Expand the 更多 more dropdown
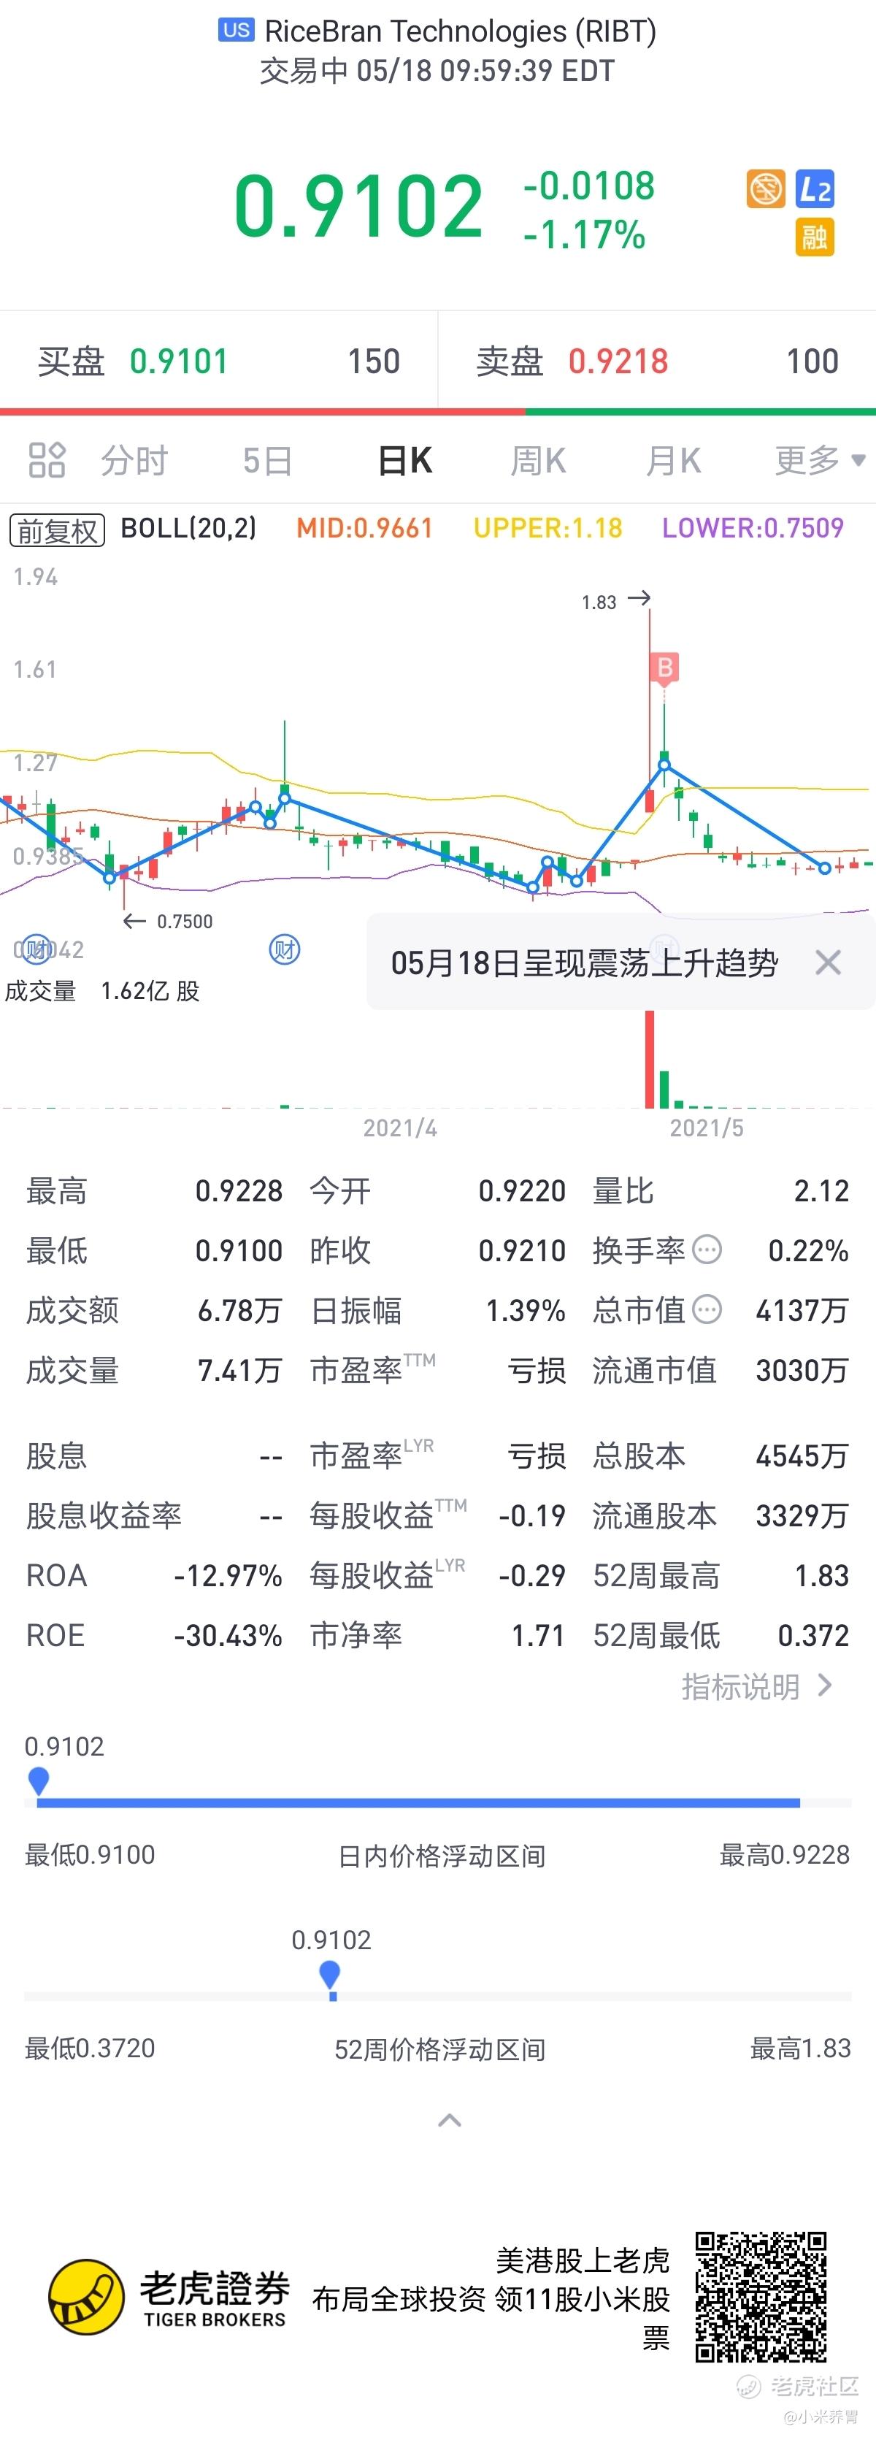876x2437 pixels. (821, 461)
